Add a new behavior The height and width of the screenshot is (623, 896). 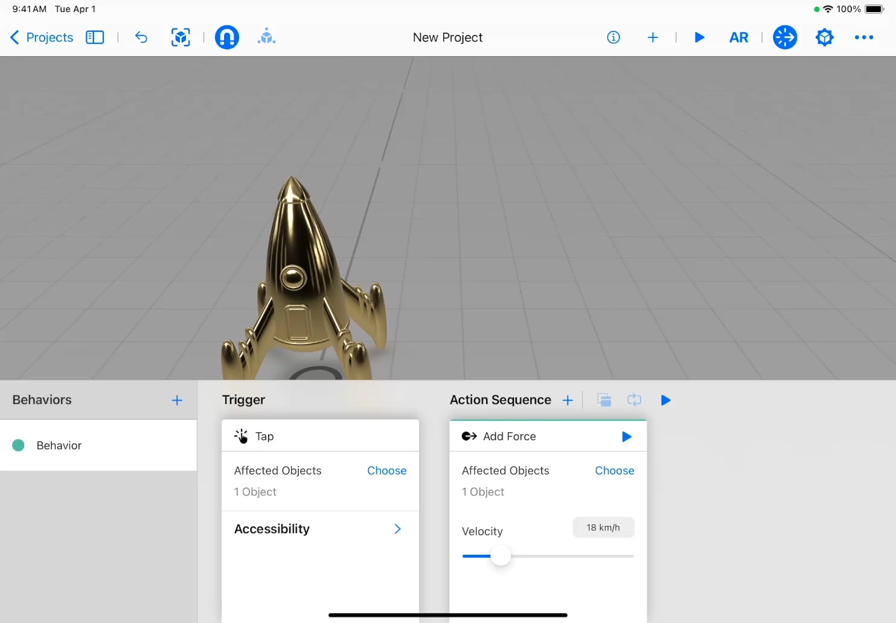pyautogui.click(x=177, y=400)
